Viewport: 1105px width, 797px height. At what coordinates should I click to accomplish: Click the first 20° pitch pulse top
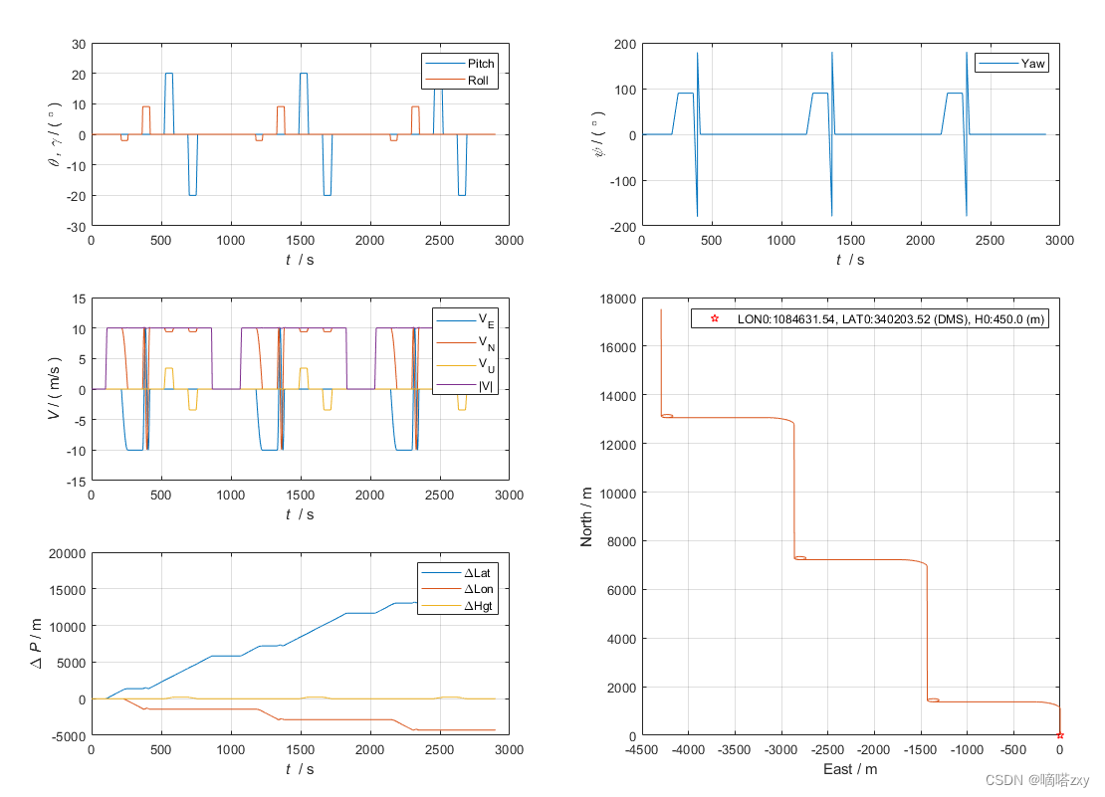(x=169, y=74)
